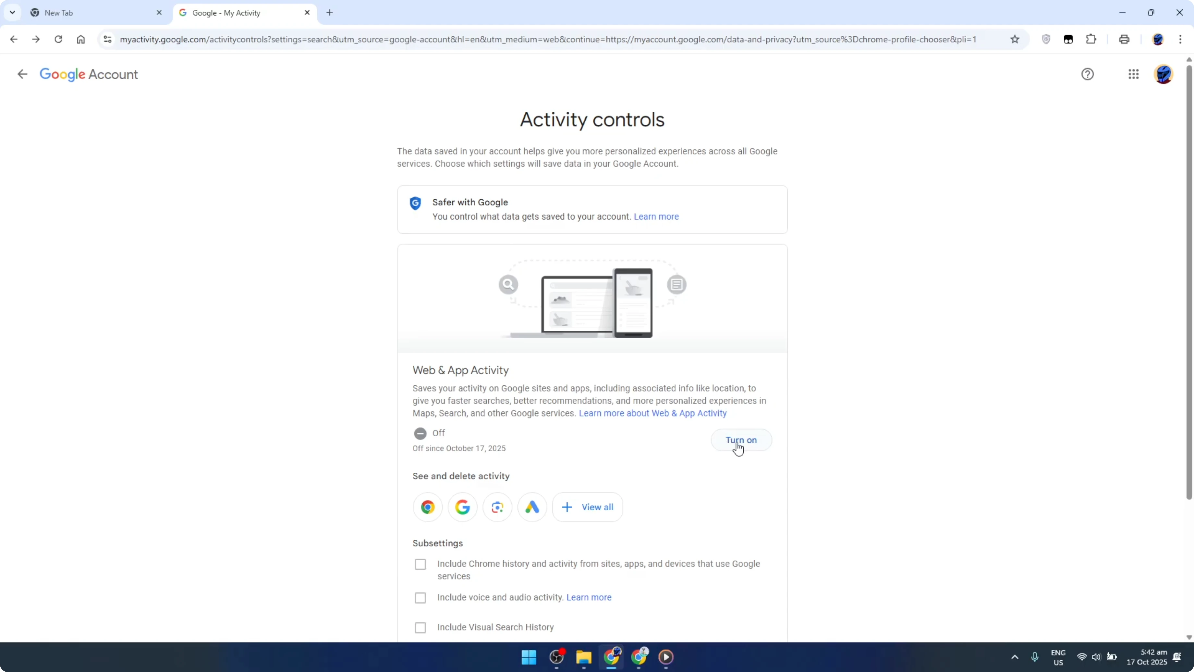Screen dimensions: 1194x672
Task: Expand hidden icons in the system tray
Action: (x=1014, y=657)
